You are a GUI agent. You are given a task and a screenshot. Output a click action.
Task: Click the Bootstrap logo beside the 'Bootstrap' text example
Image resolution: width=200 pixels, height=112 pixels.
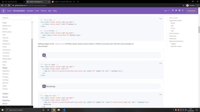pos(44,86)
